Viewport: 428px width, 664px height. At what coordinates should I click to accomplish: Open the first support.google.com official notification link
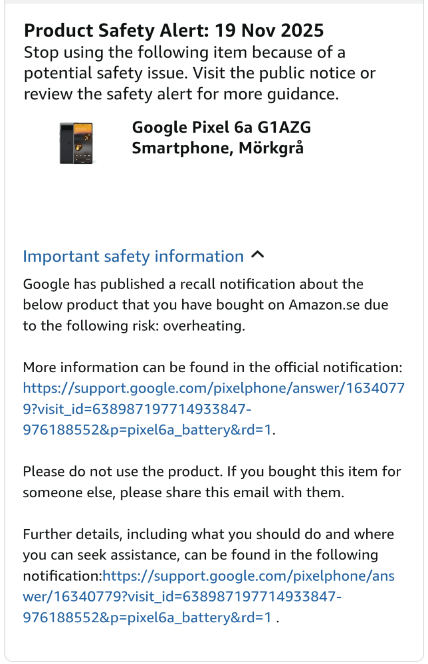[x=214, y=409]
